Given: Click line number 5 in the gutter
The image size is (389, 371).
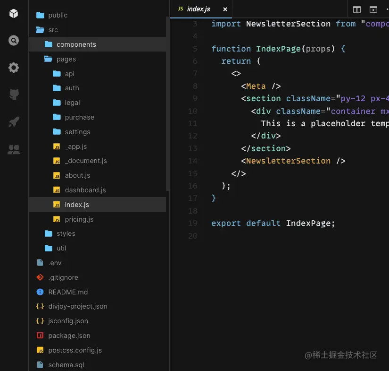Looking at the screenshot, I should [x=195, y=49].
